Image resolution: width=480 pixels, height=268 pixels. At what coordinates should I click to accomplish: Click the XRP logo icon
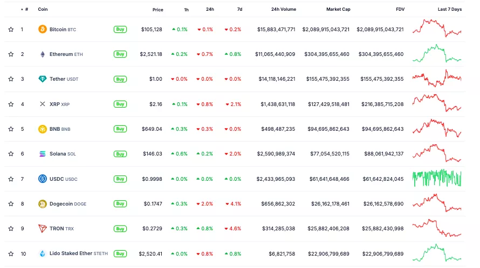pyautogui.click(x=42, y=104)
